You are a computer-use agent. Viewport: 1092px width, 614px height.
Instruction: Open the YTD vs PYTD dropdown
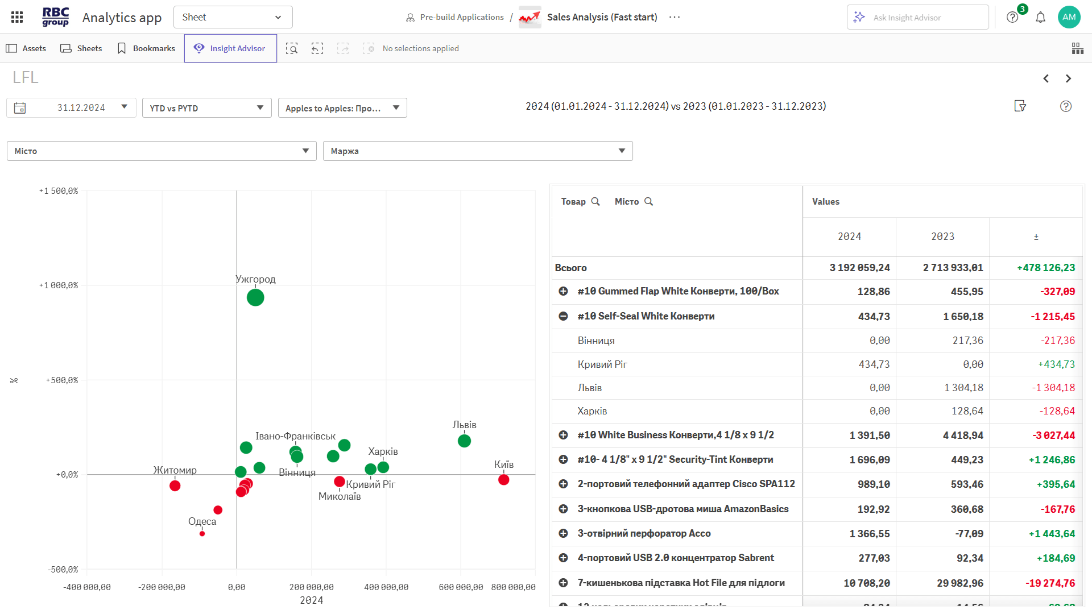click(x=206, y=108)
